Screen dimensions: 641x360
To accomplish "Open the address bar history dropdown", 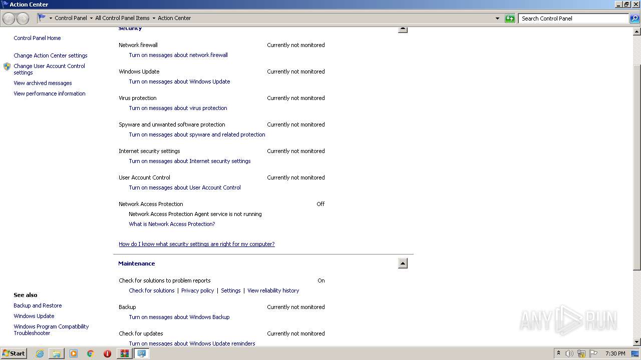I will 497,18.
